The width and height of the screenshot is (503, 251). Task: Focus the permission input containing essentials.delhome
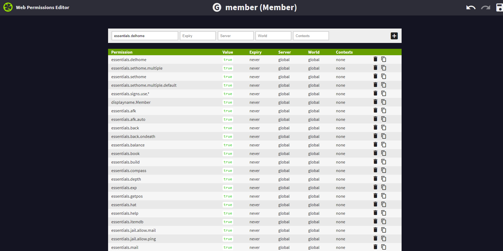145,36
